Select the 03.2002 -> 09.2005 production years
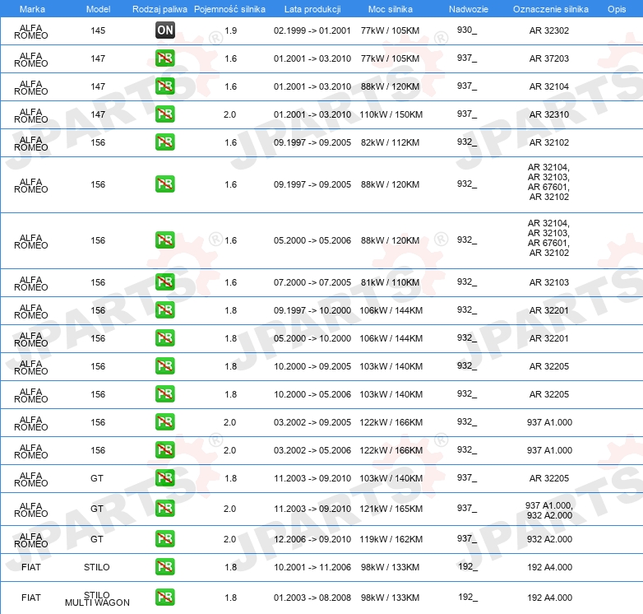This screenshot has height=614, width=643. coord(312,422)
